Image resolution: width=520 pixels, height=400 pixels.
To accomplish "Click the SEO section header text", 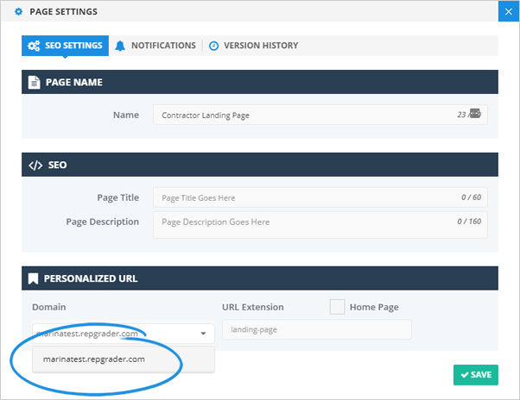I will pyautogui.click(x=59, y=165).
